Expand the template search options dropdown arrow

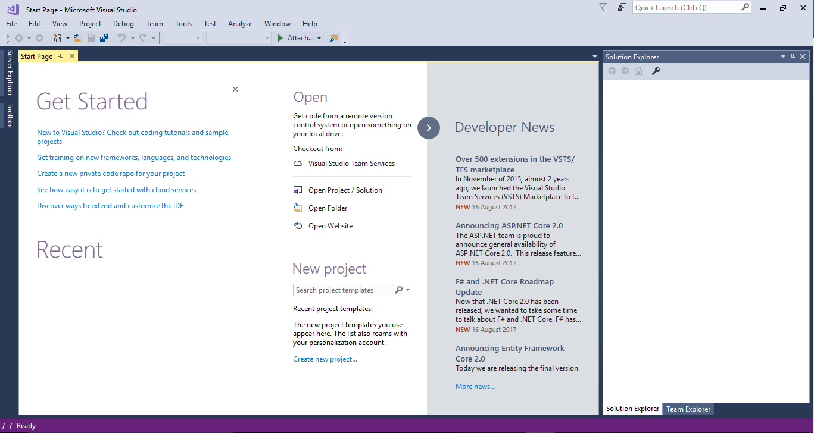tap(408, 290)
